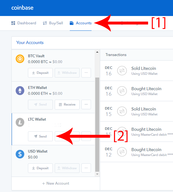Viewport: 173px width, 192px height.
Task: Click Receive under ETH Wallet
Action: (67, 104)
